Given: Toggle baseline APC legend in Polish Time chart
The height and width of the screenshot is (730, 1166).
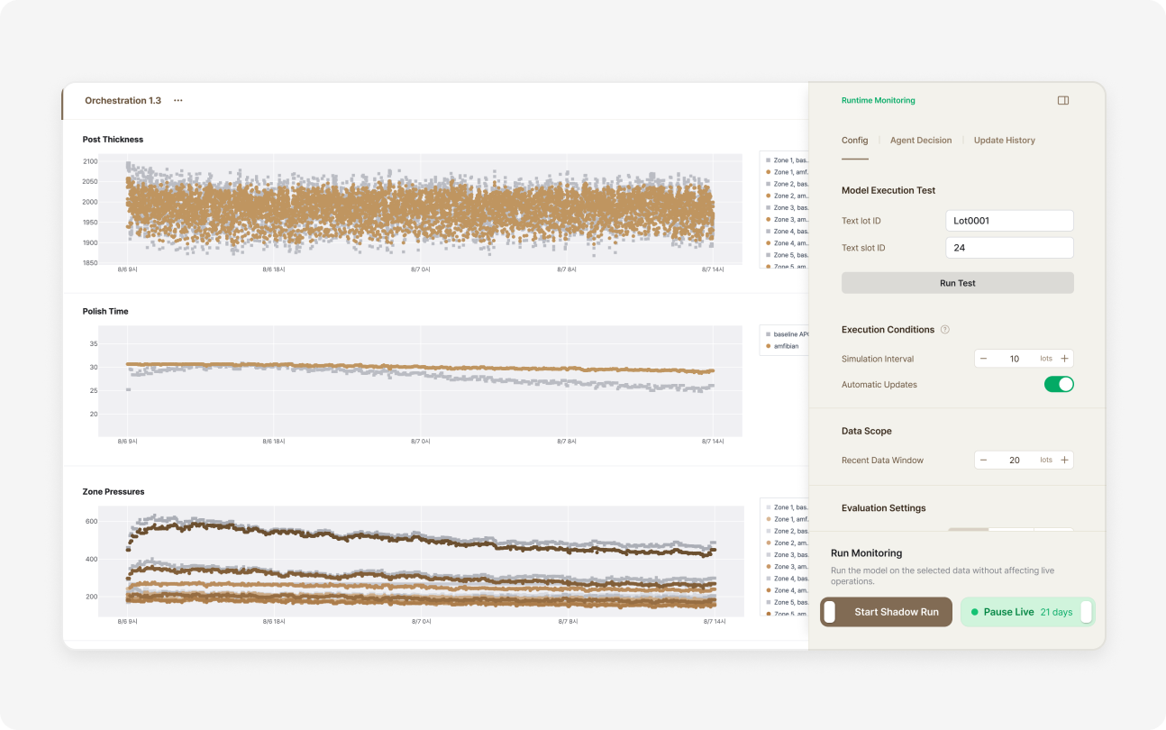Looking at the screenshot, I should (x=787, y=334).
